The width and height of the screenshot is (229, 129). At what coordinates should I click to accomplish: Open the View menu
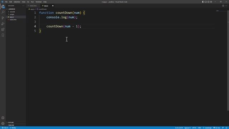[x=24, y=2]
